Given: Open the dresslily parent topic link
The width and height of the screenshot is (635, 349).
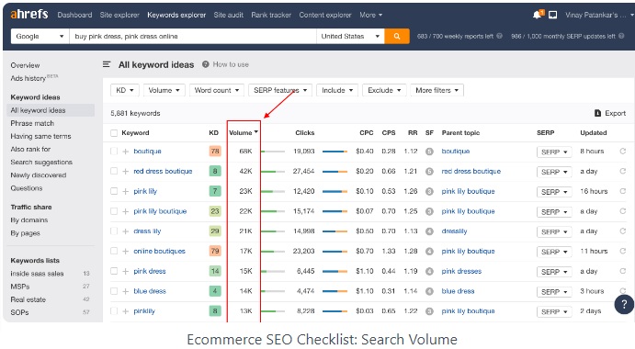Looking at the screenshot, I should 454,231.
